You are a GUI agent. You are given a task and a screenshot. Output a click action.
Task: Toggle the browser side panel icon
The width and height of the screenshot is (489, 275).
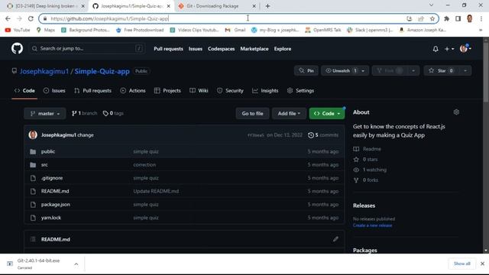coord(458,18)
